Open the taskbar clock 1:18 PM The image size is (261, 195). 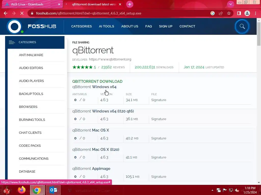250,190
